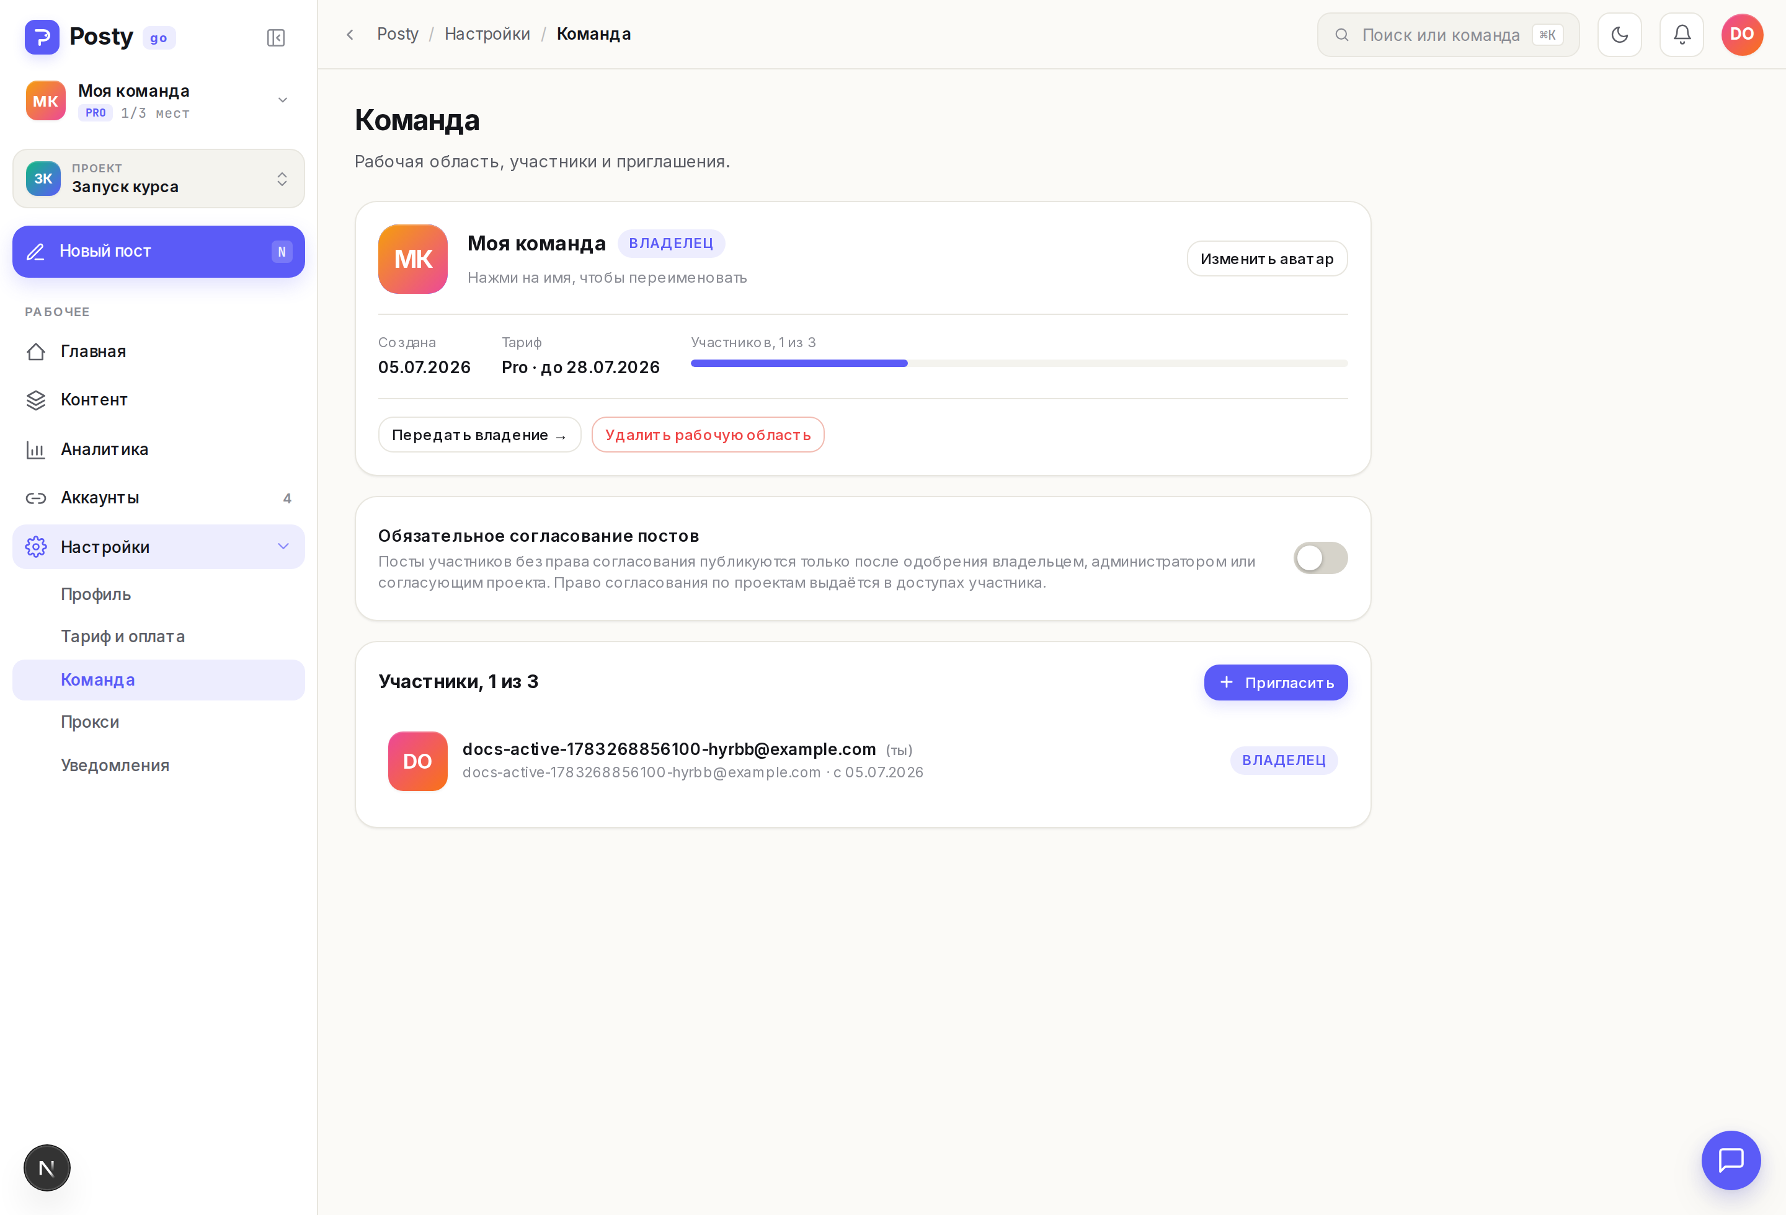Expand the Моя команда workspace switcher chevron
This screenshot has height=1215, width=1786.
click(283, 100)
